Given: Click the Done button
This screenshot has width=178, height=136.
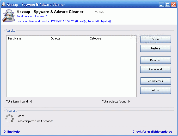Looking at the screenshot, I should (x=155, y=39).
